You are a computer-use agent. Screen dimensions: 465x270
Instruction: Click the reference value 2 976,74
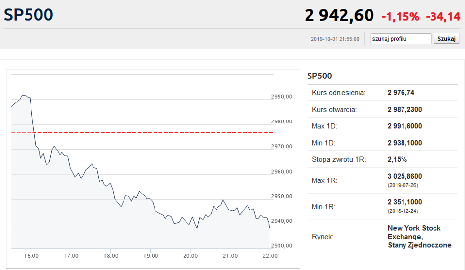[401, 93]
